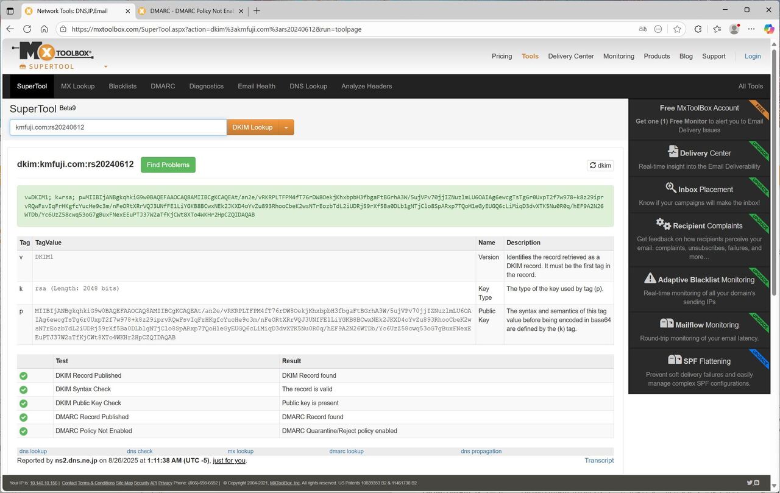The width and height of the screenshot is (780, 493).
Task: Open the dns lookup link
Action: pyautogui.click(x=33, y=452)
